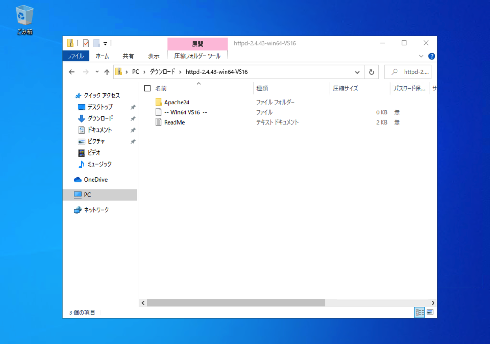Open the address bar location history dropdown

click(357, 72)
